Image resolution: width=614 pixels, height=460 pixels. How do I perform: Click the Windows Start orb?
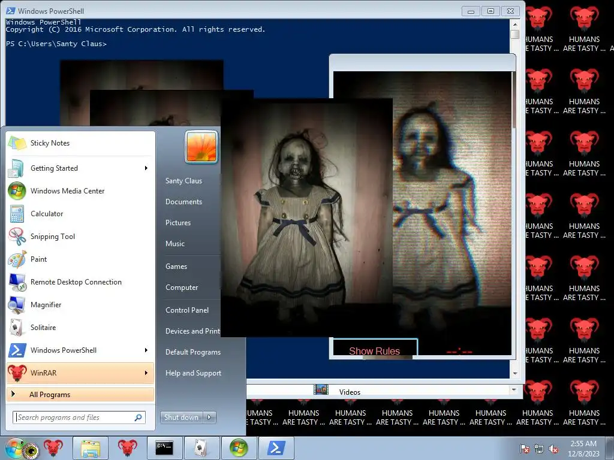coord(15,448)
